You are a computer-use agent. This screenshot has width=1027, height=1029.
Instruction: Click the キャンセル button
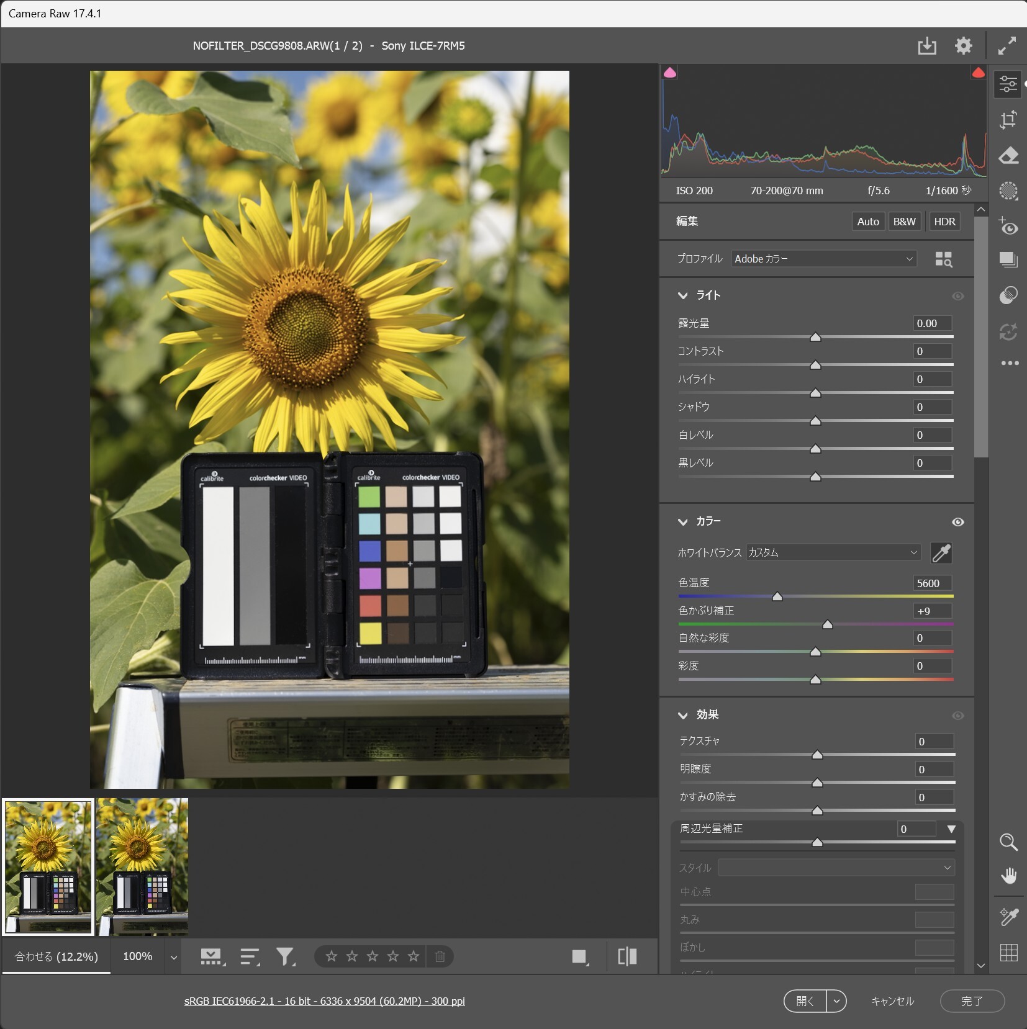pyautogui.click(x=892, y=1000)
